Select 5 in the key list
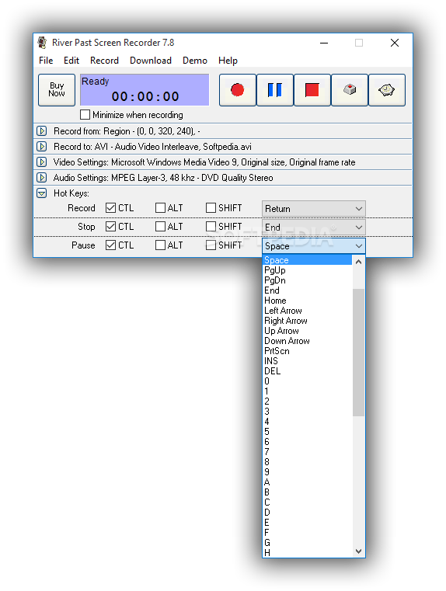This screenshot has width=446, height=591. click(307, 432)
